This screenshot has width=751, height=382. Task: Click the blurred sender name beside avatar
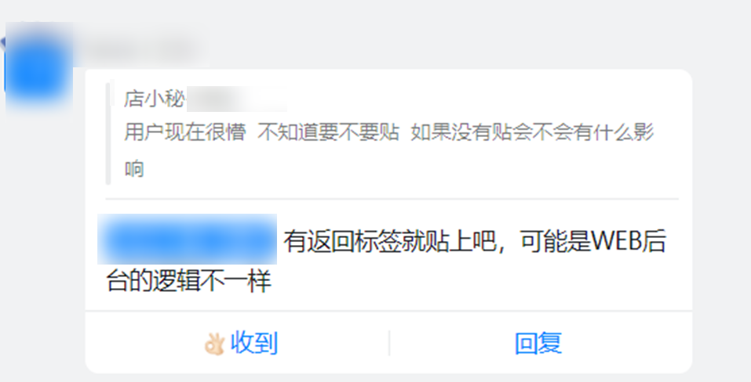[x=141, y=48]
